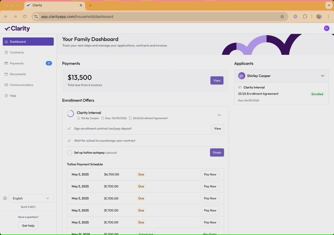Click the Get Help button

point(28,226)
